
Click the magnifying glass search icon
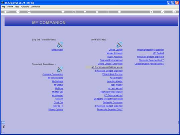coord(29,12)
